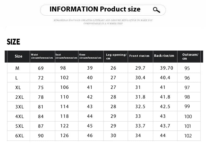206x166 pixels.
Task: Click the Front rise/cm header
Action: [140, 56]
